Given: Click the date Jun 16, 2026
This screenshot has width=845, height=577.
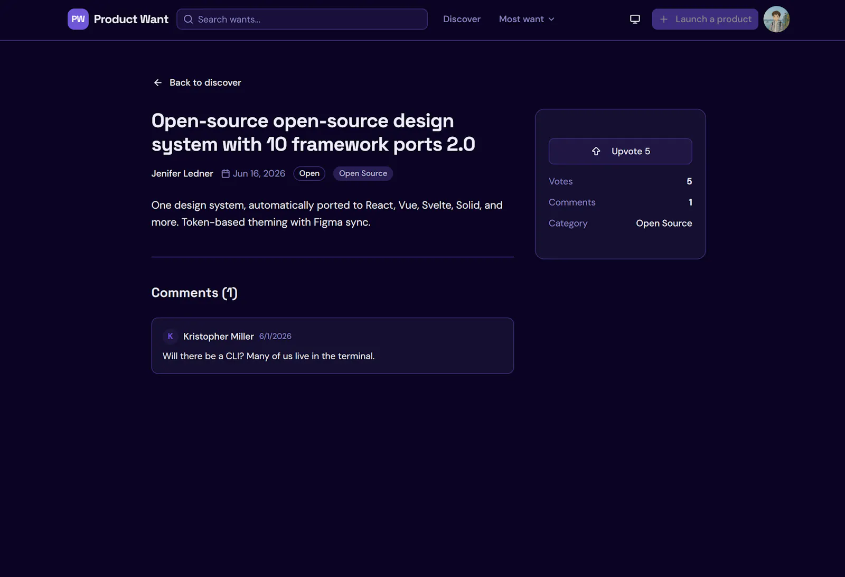Looking at the screenshot, I should click(x=259, y=173).
